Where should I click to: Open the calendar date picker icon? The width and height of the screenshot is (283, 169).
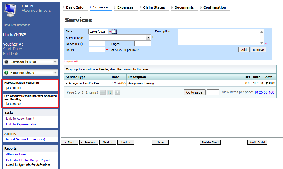(114, 32)
